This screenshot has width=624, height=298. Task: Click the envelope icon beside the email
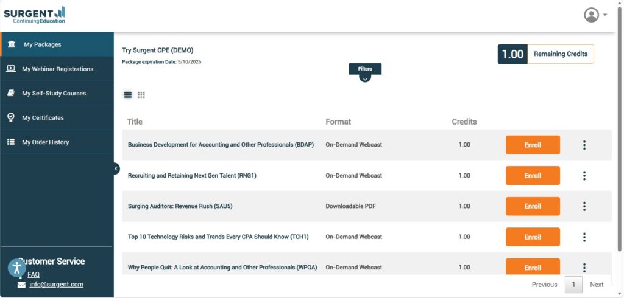[21, 285]
